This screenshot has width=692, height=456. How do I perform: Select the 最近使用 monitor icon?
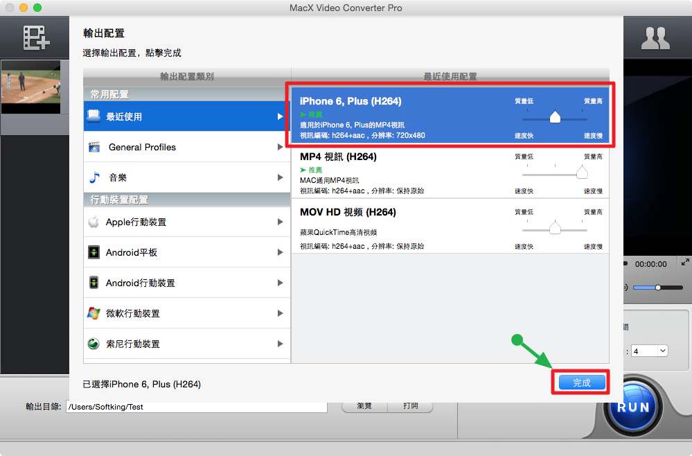tap(94, 116)
